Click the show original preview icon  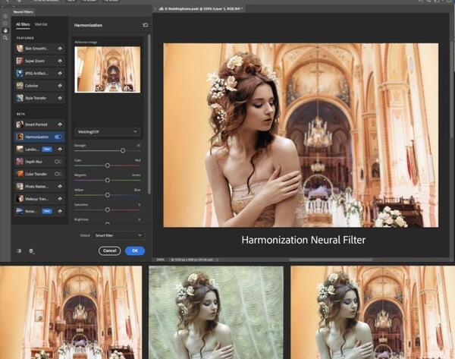(19, 250)
